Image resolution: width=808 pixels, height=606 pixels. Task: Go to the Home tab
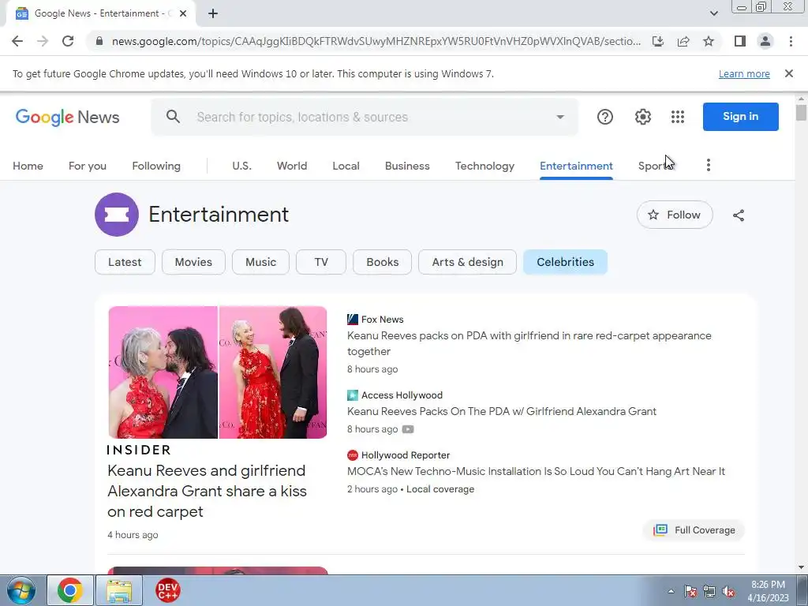28,166
